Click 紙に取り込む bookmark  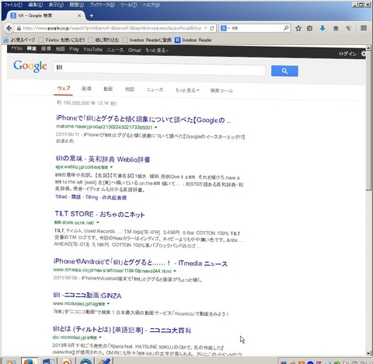point(104,40)
